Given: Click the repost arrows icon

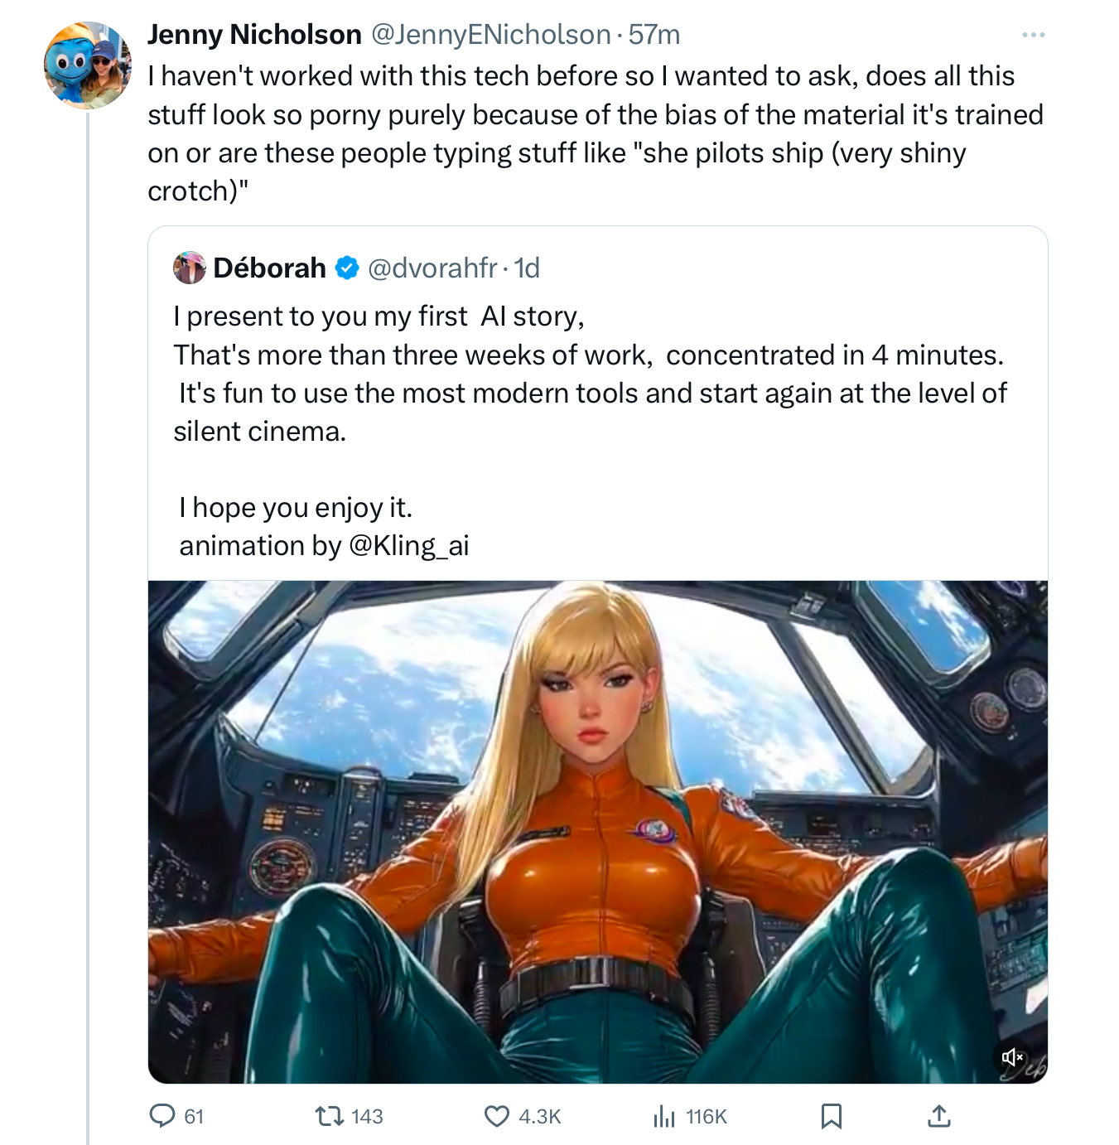Looking at the screenshot, I should pyautogui.click(x=330, y=1116).
